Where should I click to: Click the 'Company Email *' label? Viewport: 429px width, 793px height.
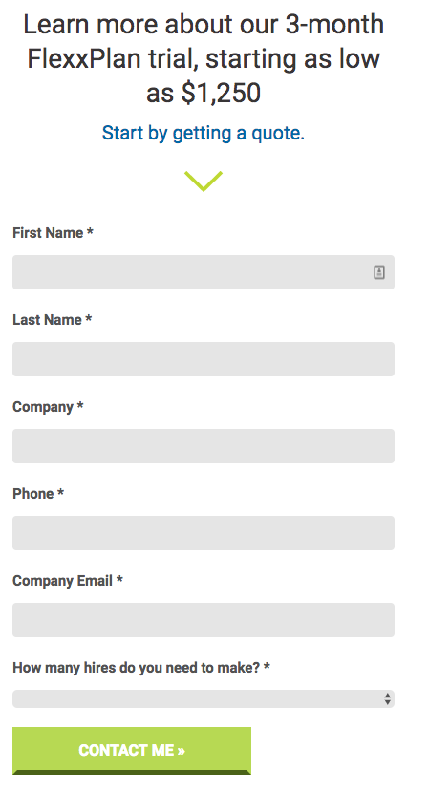[68, 581]
